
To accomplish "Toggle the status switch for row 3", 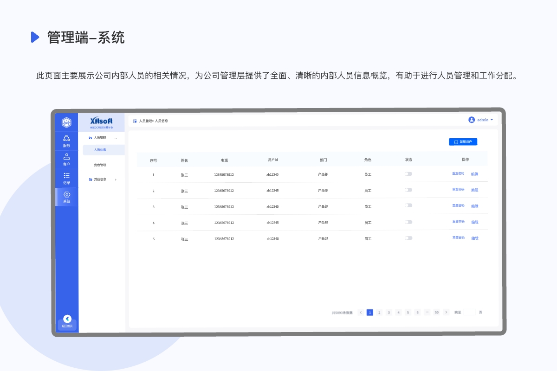I will pyautogui.click(x=408, y=205).
